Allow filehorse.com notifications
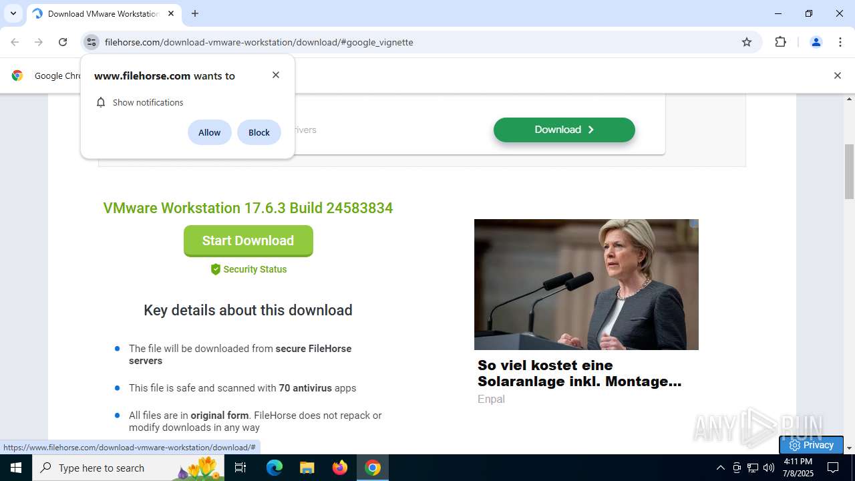The image size is (855, 481). click(x=209, y=132)
